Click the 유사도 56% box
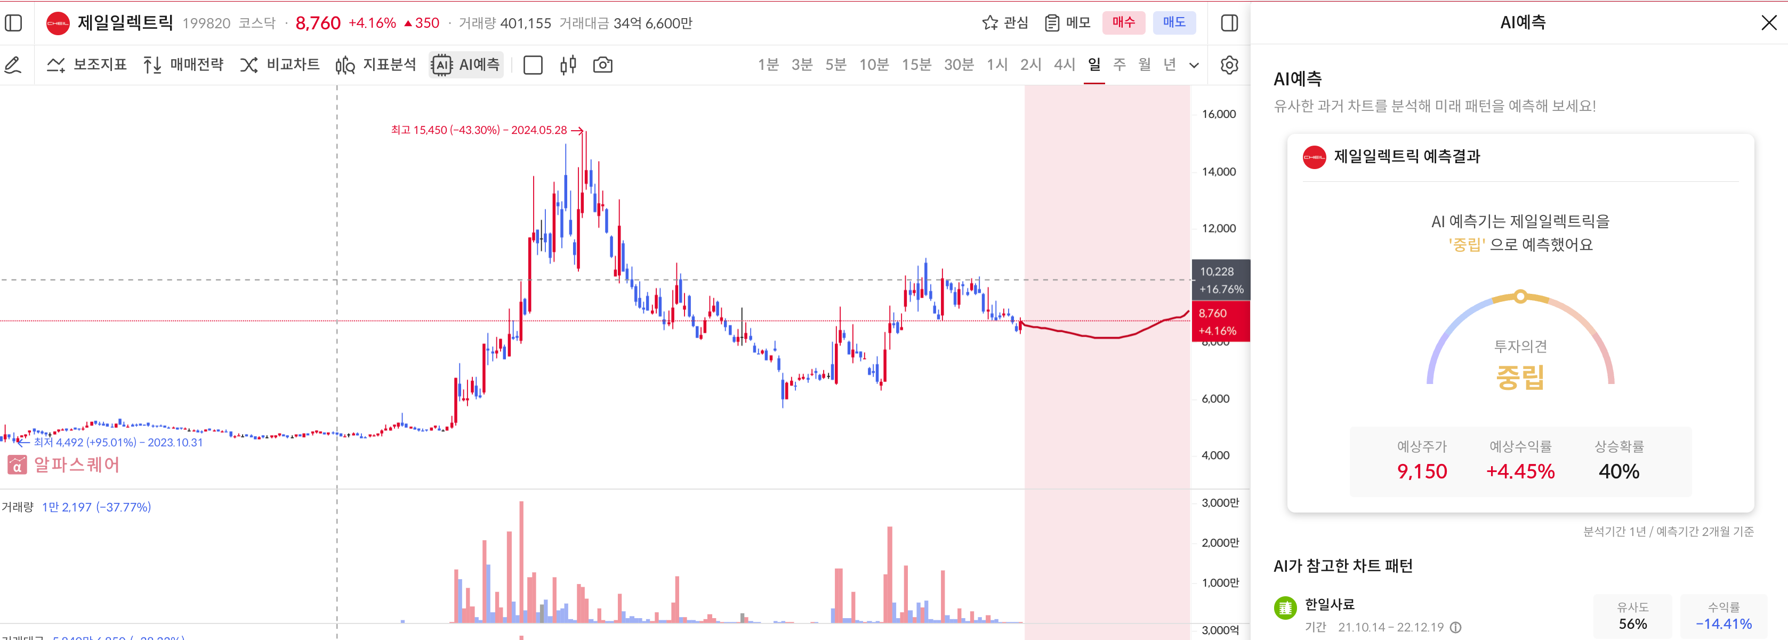Screen dimensions: 1788x640 pyautogui.click(x=1632, y=617)
